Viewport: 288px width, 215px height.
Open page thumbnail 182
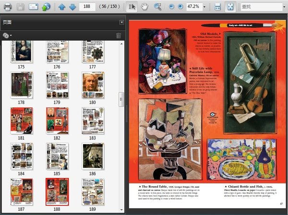(x=57, y=121)
